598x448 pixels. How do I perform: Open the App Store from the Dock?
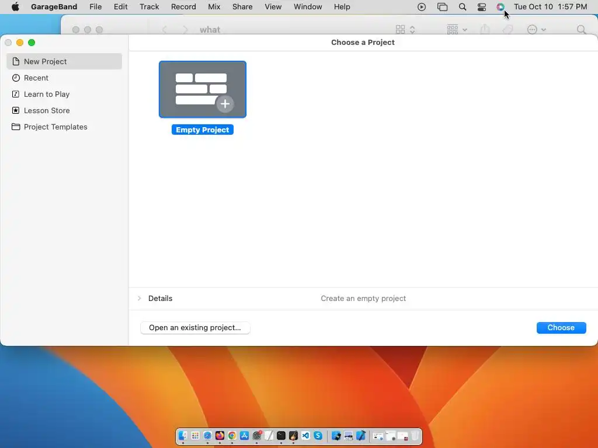(244, 435)
